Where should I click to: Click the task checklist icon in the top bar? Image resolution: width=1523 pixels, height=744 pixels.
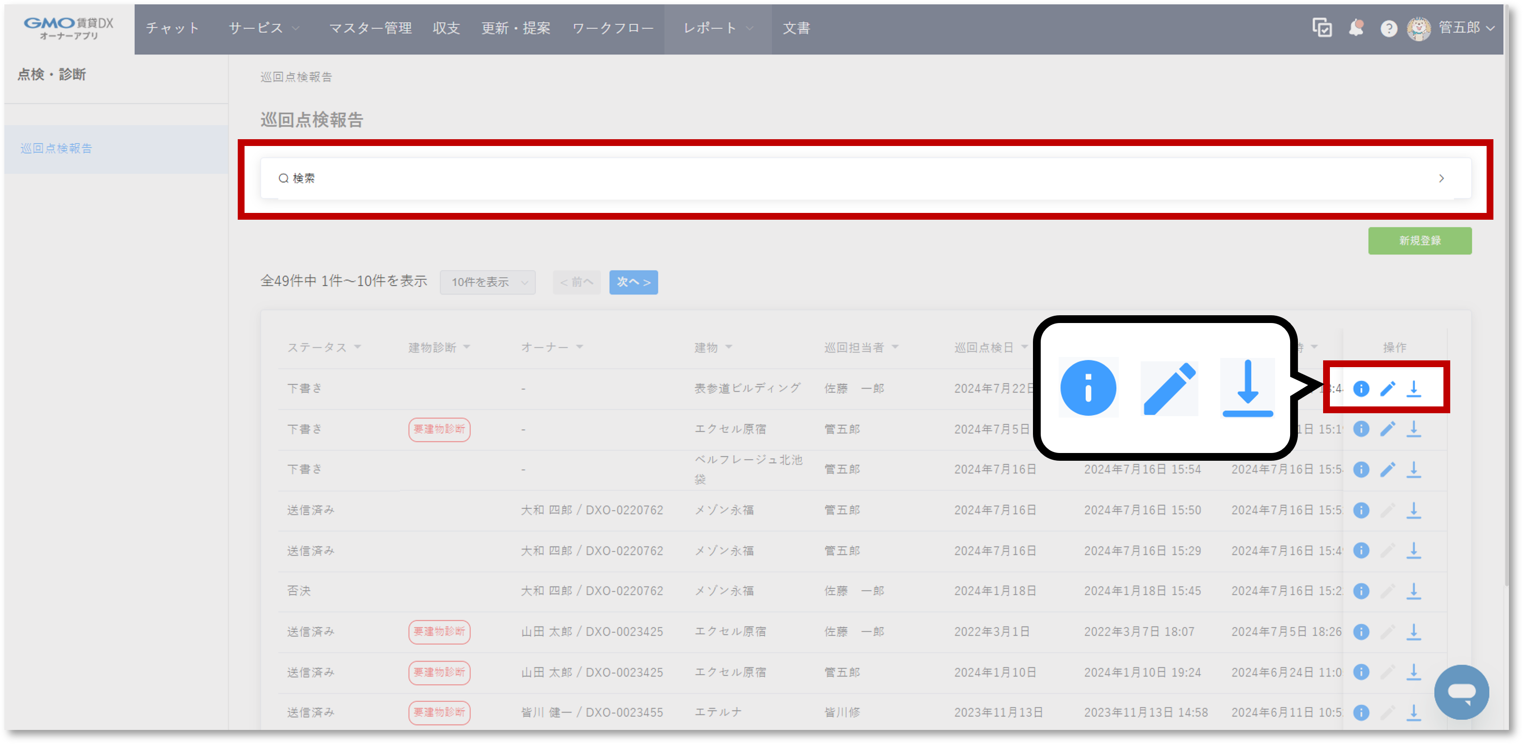tap(1323, 28)
